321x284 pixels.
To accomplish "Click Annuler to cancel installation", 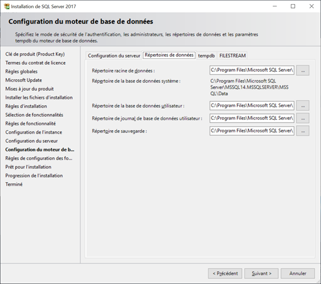I will [x=298, y=274].
